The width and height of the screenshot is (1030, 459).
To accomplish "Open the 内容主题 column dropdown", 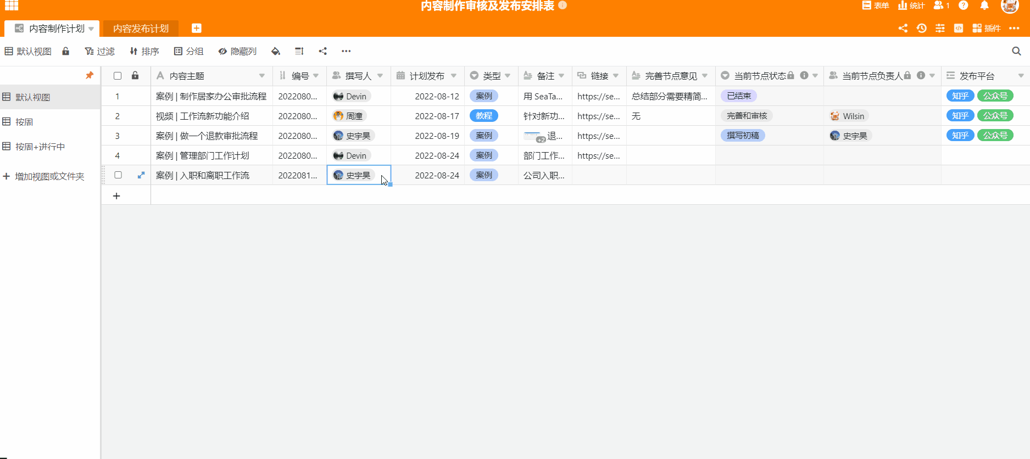I will (262, 76).
